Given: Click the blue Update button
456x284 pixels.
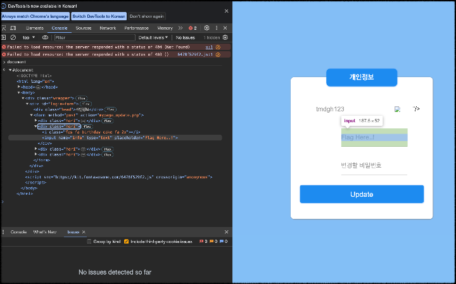Looking at the screenshot, I should pyautogui.click(x=362, y=194).
